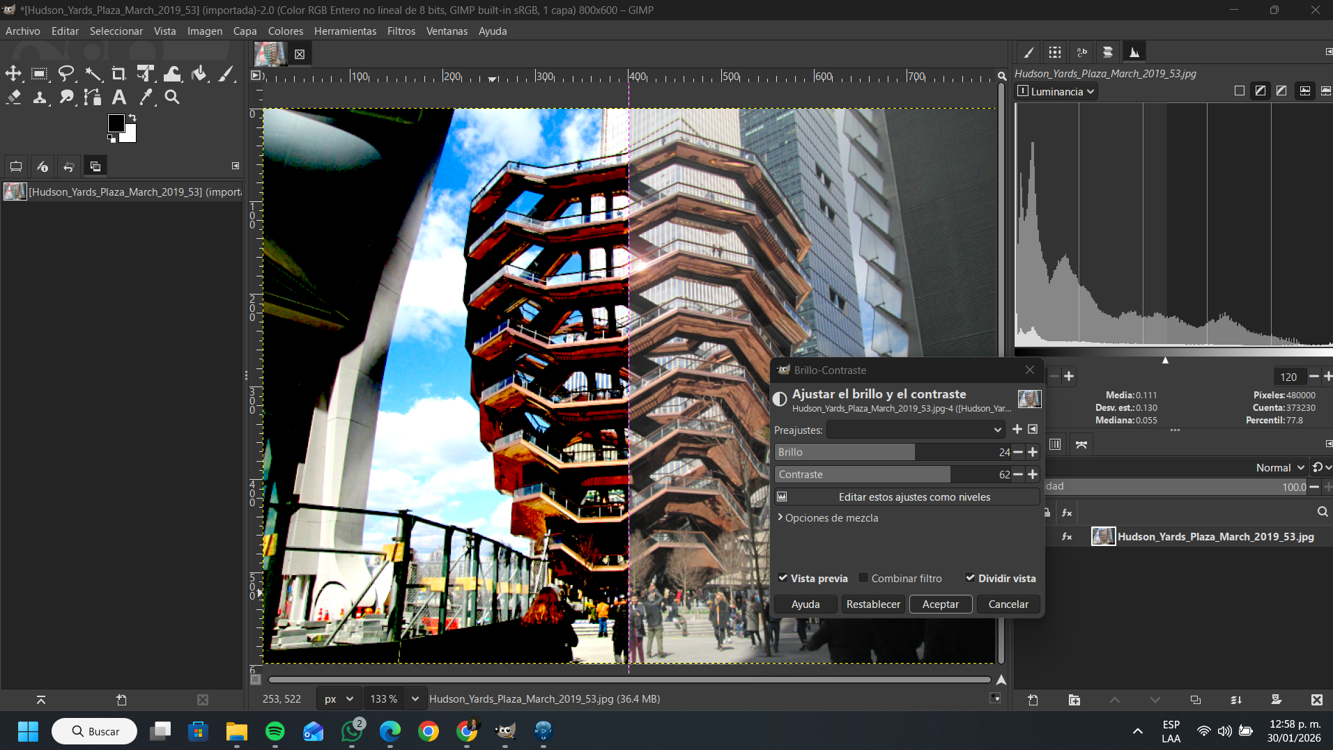Select the Eraser tool
1333x750 pixels.
tap(13, 97)
